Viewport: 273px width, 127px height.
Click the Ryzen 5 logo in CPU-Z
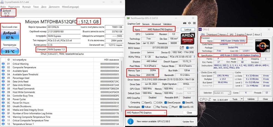262,46
